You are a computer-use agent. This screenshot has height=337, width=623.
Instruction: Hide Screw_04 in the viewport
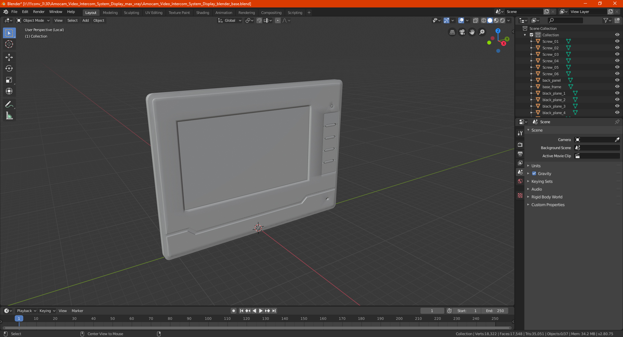click(617, 61)
